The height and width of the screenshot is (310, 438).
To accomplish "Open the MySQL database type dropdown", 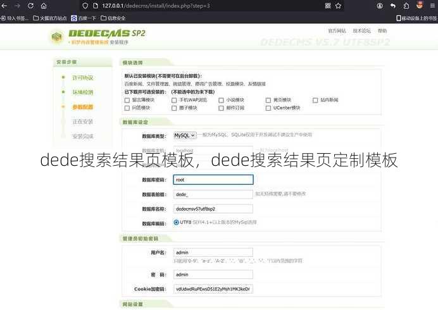I will click(x=185, y=135).
